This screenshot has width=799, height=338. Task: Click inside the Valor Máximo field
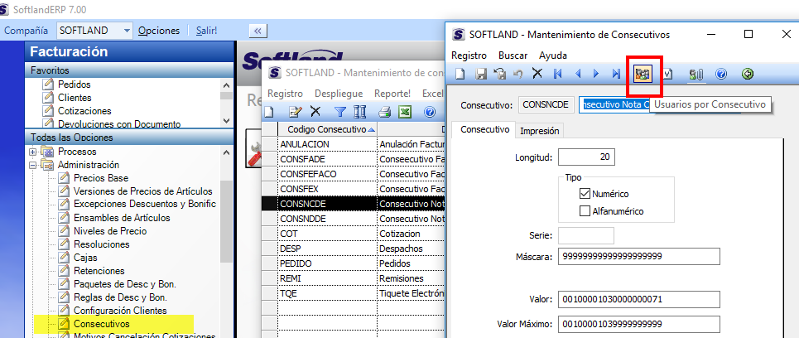coord(639,324)
